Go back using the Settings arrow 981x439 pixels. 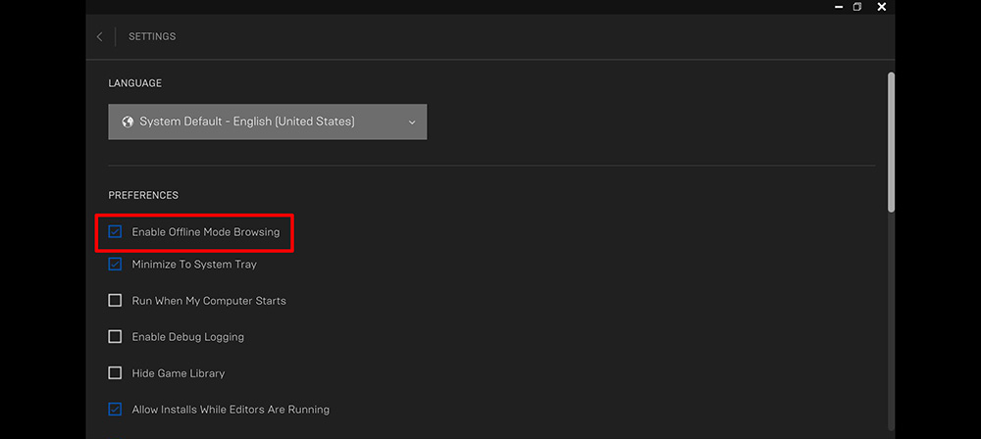pos(99,37)
